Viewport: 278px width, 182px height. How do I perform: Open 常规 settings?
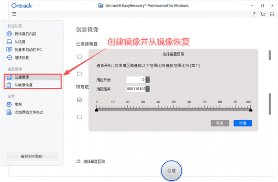(x=14, y=104)
